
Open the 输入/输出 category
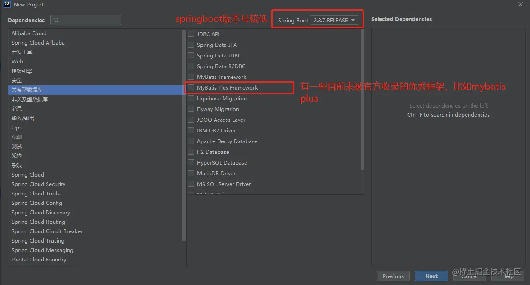[x=95, y=118]
